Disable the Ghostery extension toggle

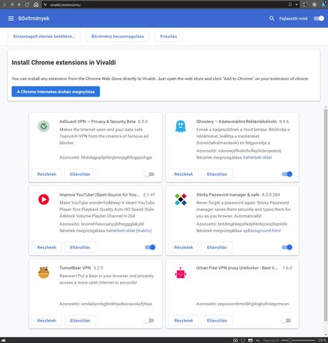(x=287, y=174)
